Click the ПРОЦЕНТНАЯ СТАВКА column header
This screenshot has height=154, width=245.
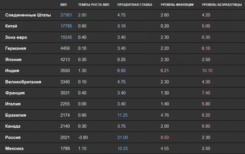(135, 5)
